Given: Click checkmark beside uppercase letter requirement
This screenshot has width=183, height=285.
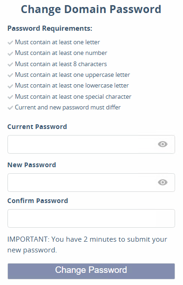Looking at the screenshot, I should [x=10, y=75].
